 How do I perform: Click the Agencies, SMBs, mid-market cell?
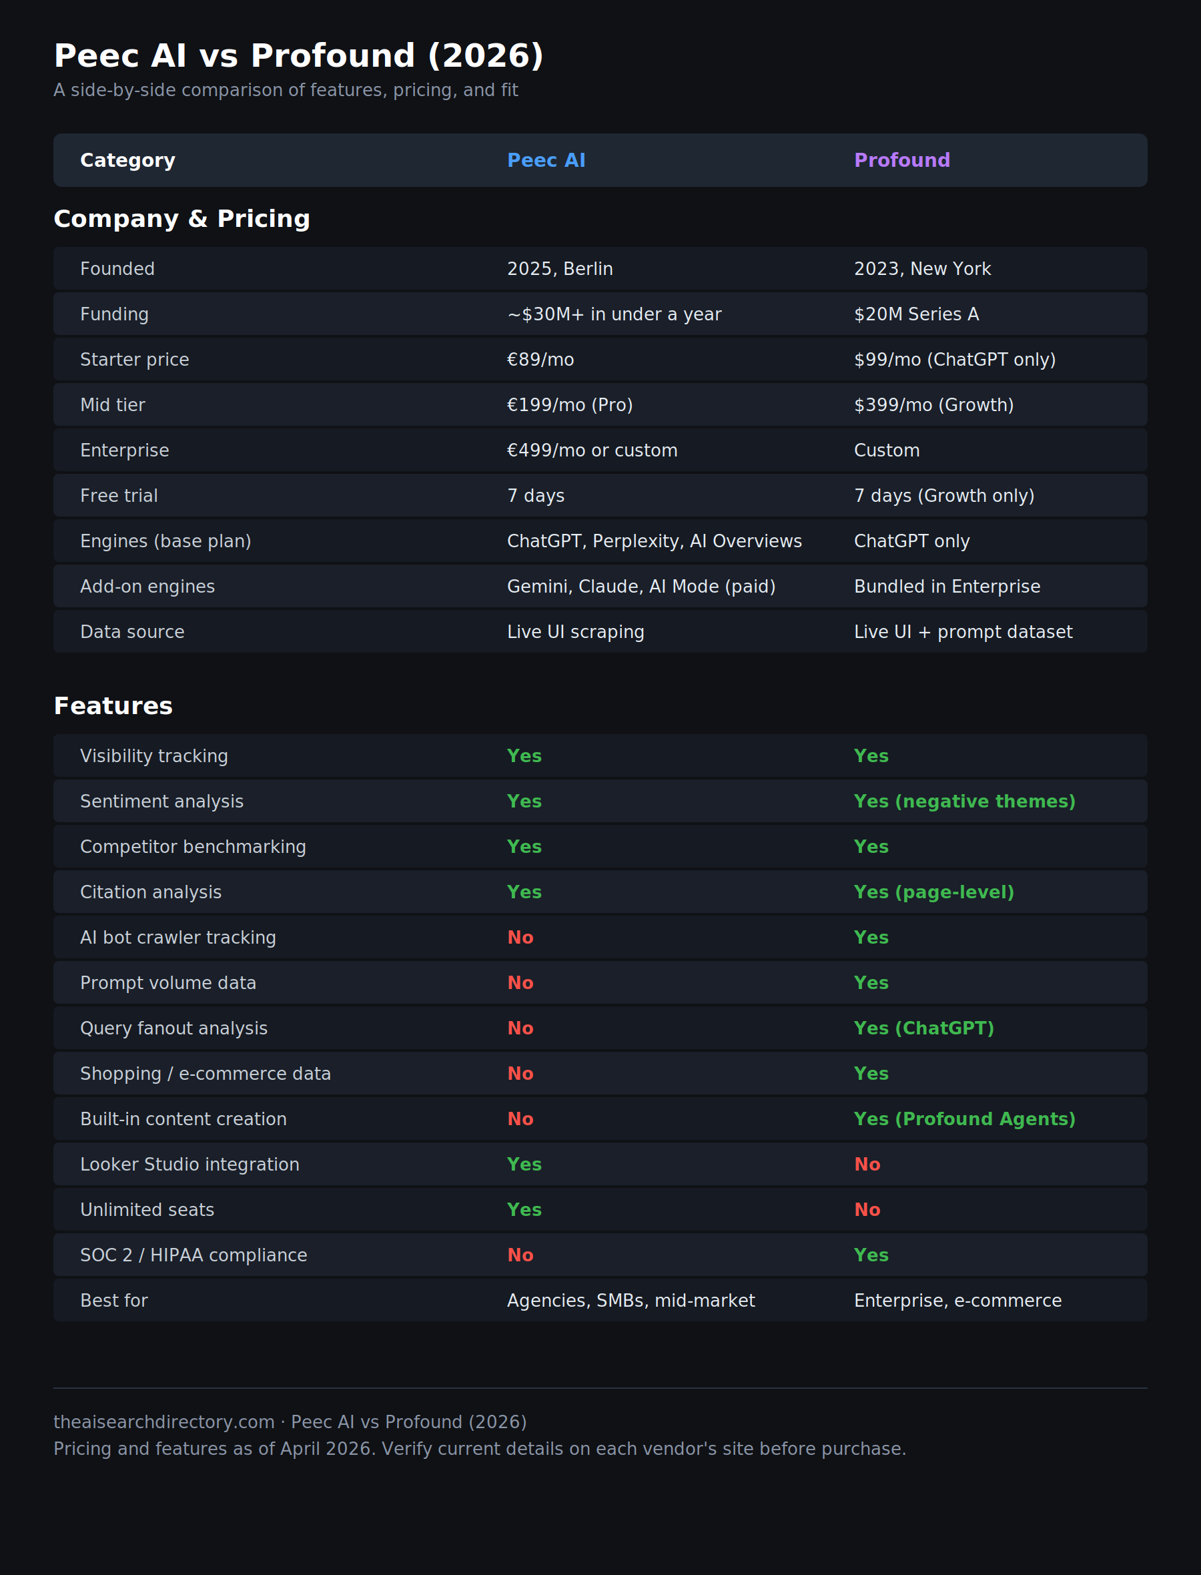(631, 1301)
